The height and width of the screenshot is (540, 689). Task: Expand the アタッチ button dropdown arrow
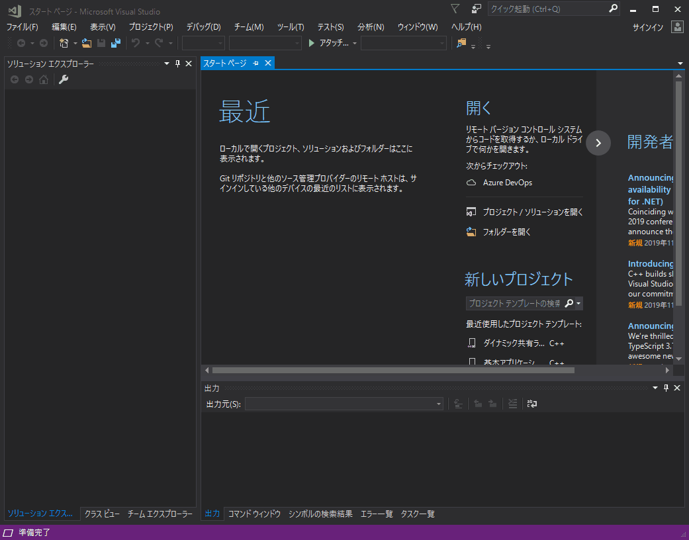[x=355, y=43]
